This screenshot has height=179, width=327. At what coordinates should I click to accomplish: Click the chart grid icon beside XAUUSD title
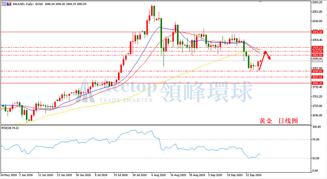pyautogui.click(x=4, y=4)
